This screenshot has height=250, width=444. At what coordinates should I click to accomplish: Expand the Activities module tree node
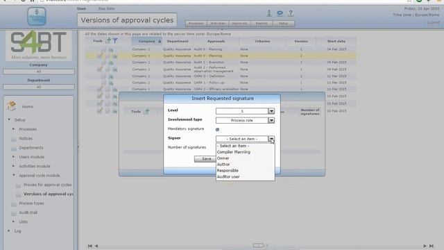point(13,166)
